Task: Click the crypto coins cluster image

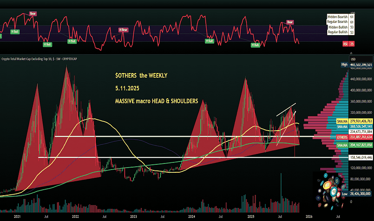Action: [331, 191]
